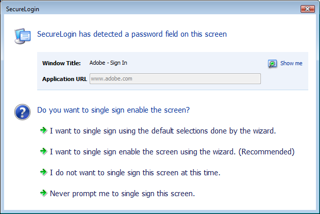Click the 'detected a password field' heading
This screenshot has height=214, width=320.
132,35
